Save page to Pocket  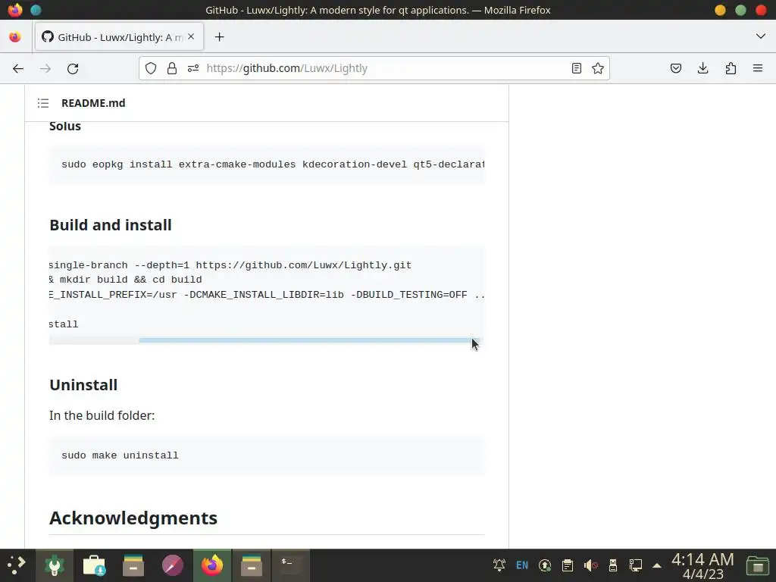675,68
